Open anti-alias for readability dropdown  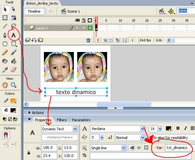(x=172, y=138)
